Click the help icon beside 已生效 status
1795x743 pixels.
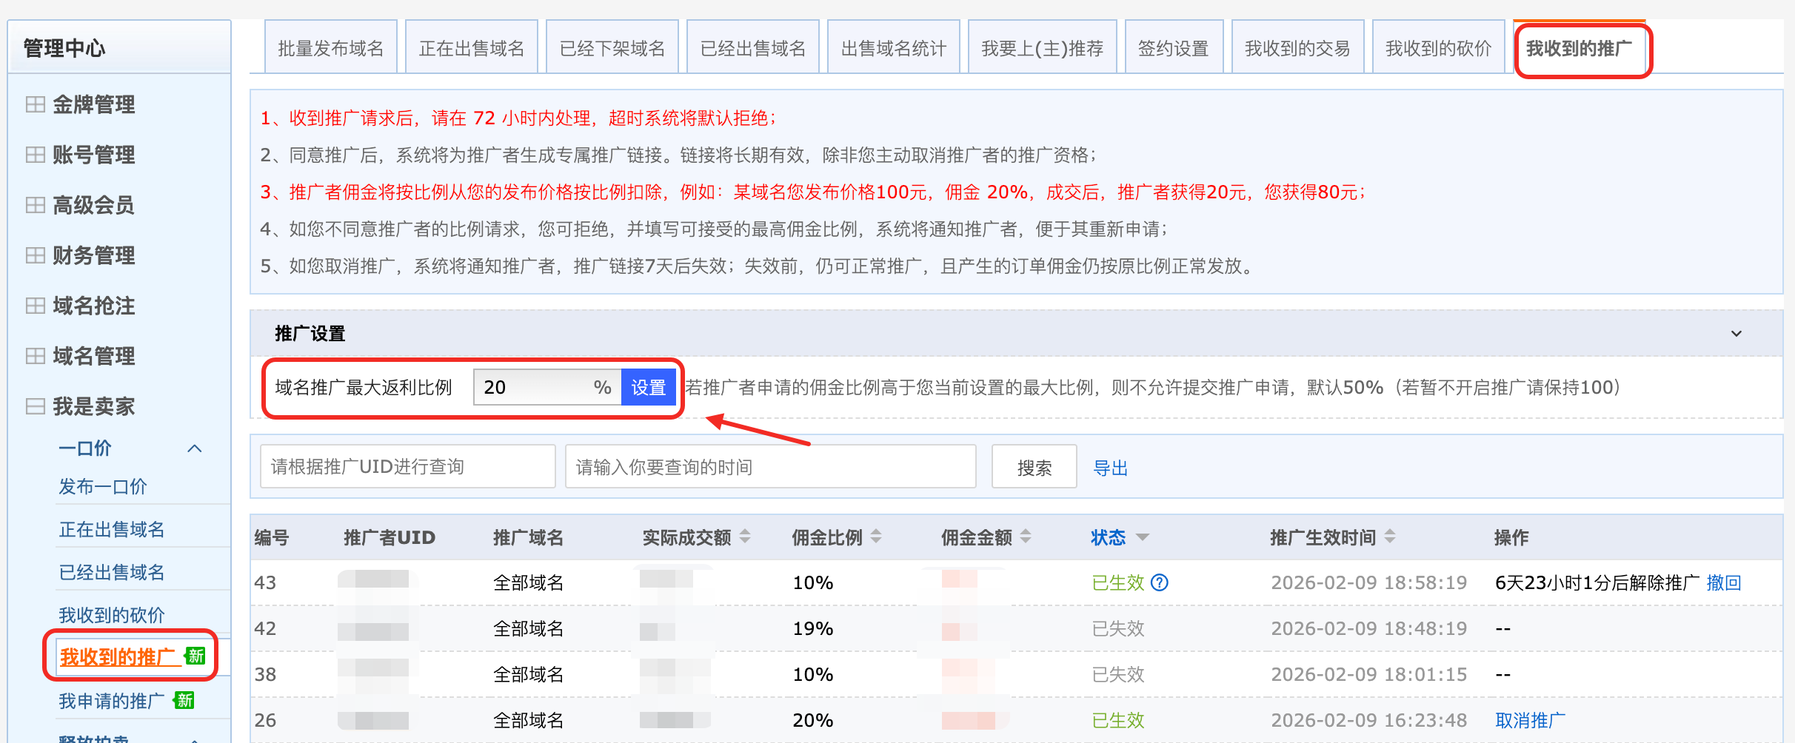tap(1160, 583)
